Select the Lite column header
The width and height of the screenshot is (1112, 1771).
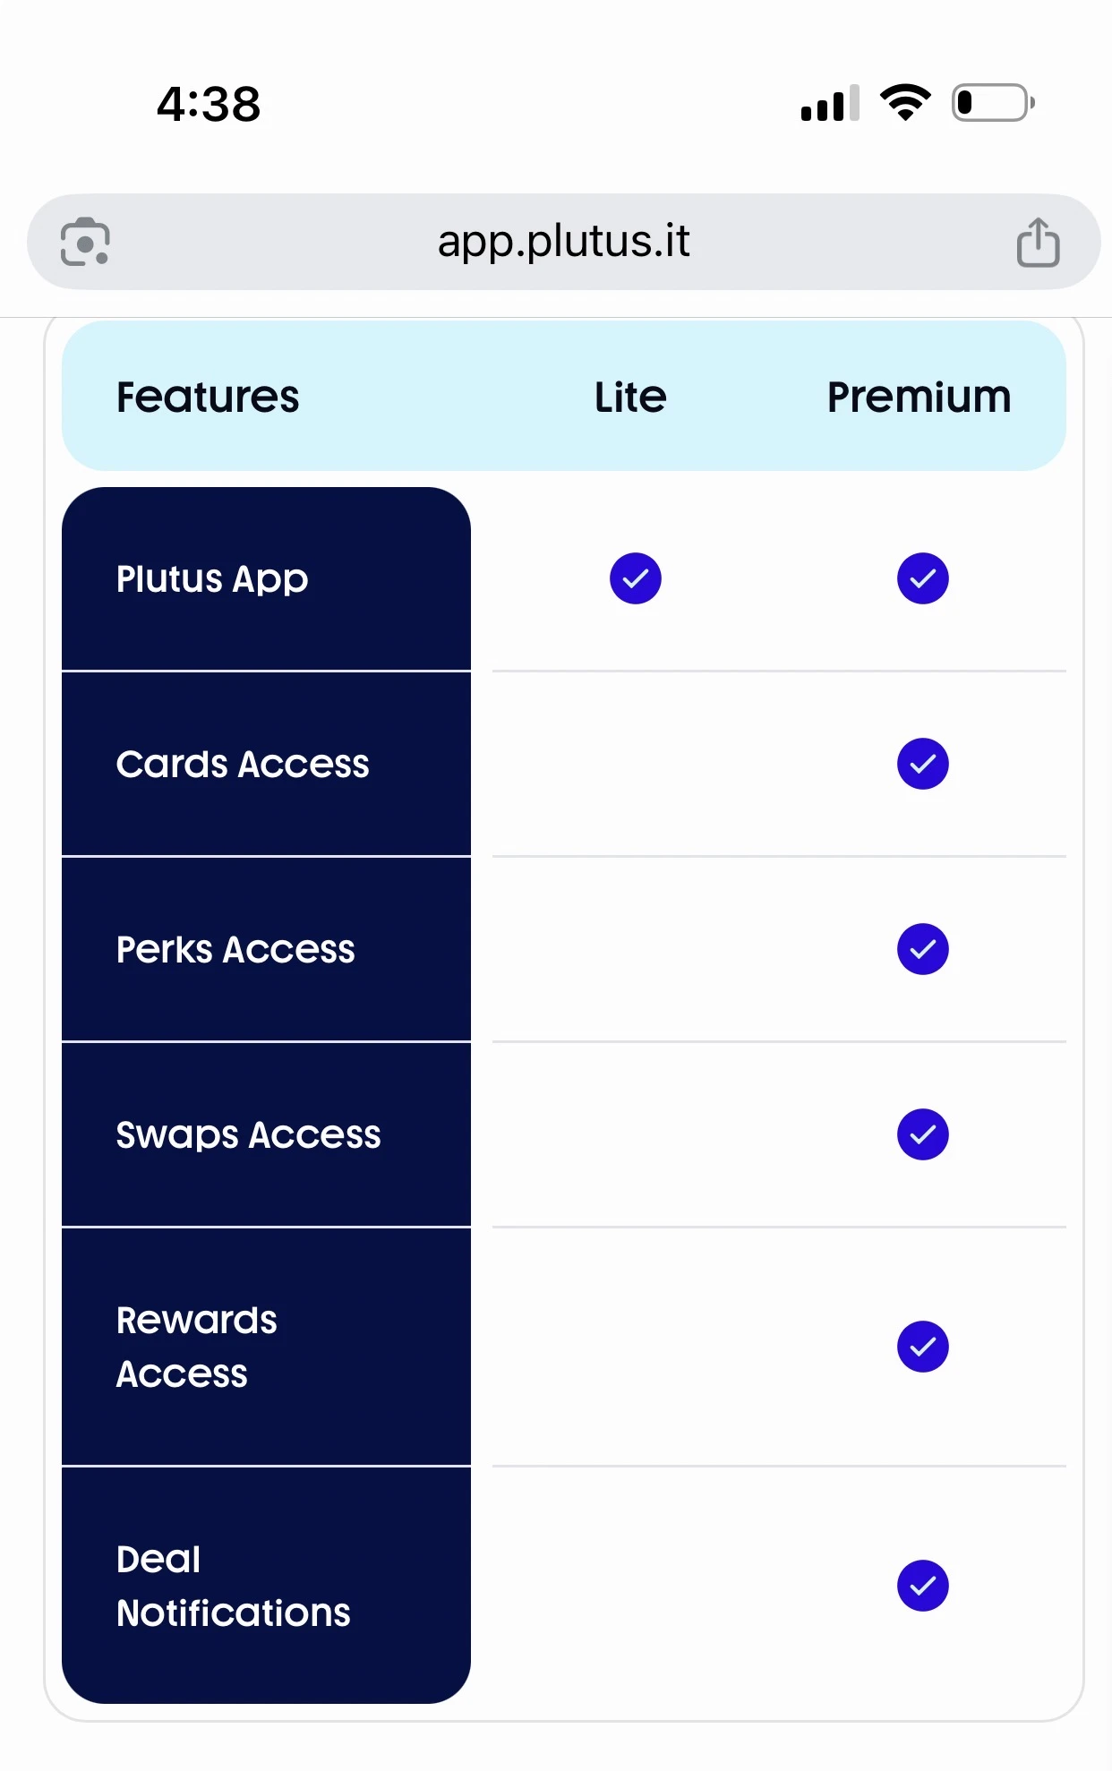click(x=629, y=396)
